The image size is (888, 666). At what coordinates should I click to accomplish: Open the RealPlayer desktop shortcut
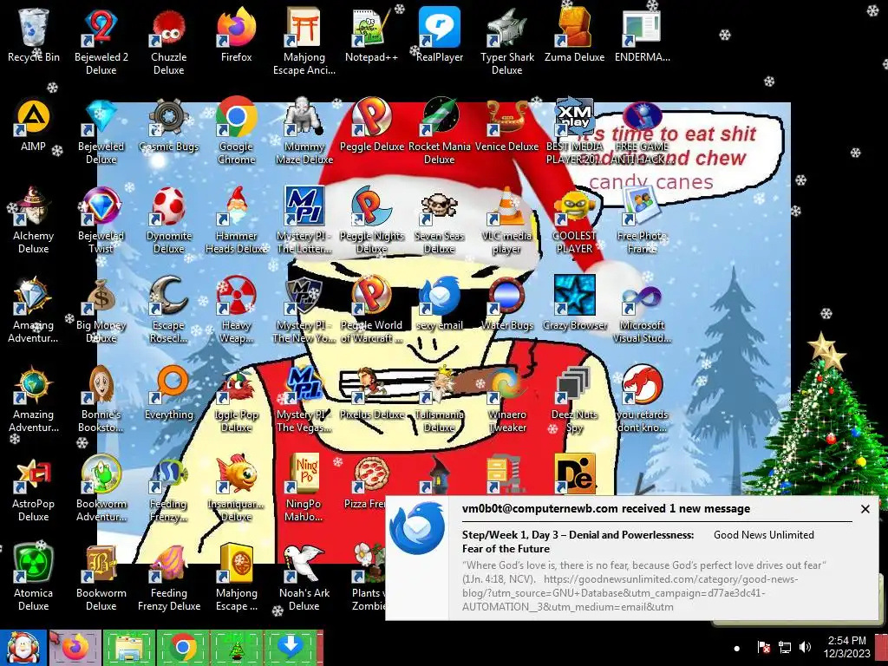[x=440, y=36]
